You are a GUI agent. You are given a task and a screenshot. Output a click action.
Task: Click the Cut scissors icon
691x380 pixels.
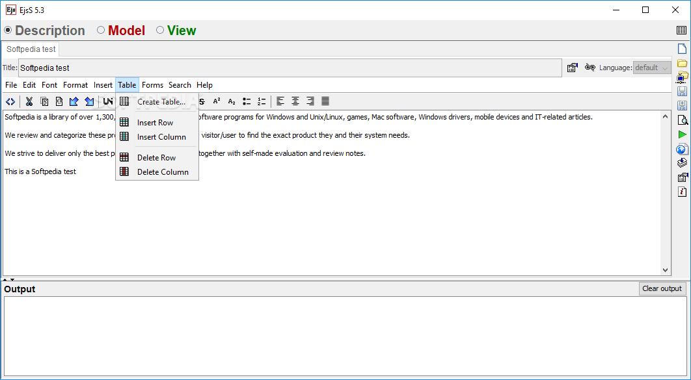coord(29,101)
